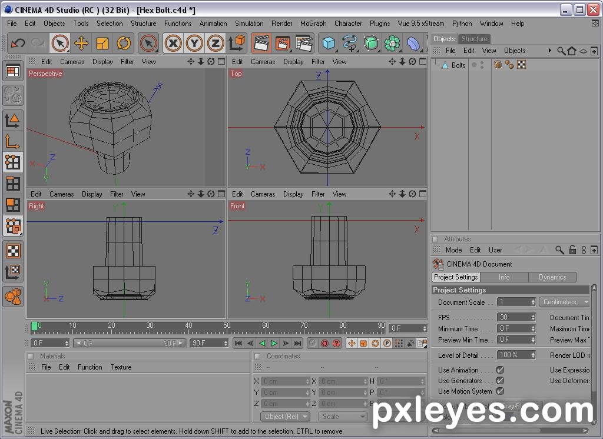Click the preview range slider bar

pos(130,343)
